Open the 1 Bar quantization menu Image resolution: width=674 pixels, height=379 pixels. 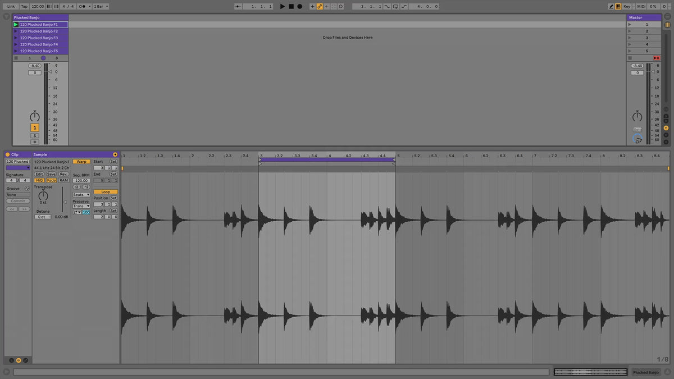[101, 6]
